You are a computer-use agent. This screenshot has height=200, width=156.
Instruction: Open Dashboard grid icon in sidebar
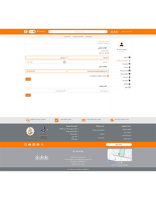point(130,57)
